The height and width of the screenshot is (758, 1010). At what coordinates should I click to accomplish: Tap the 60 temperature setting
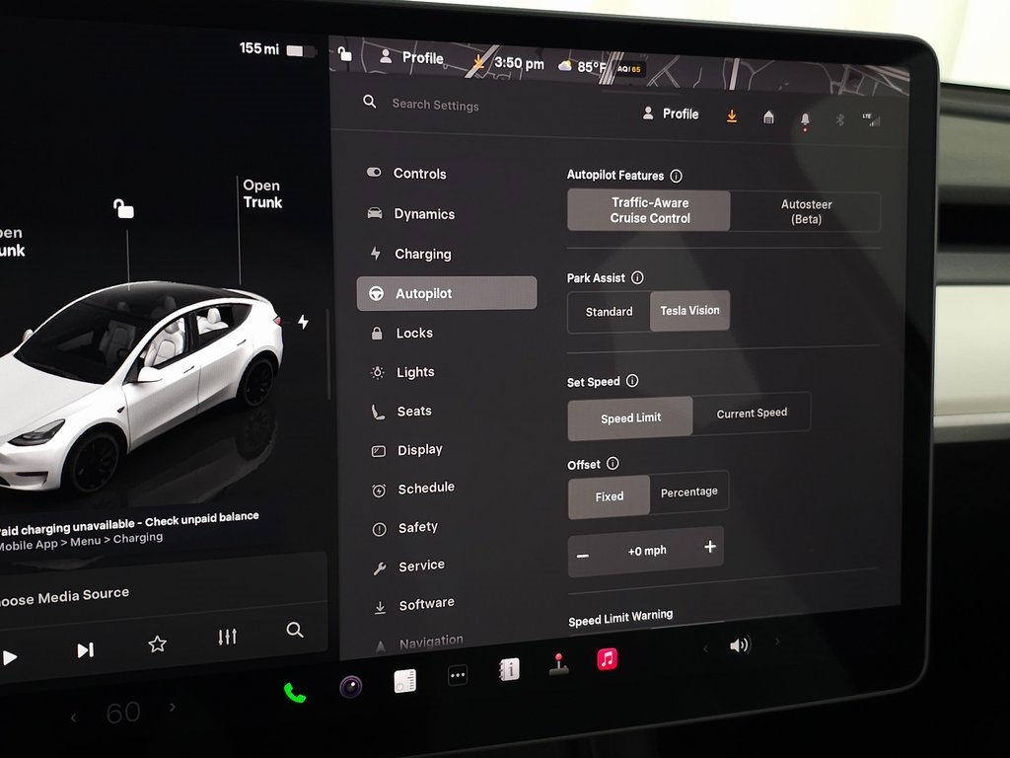123,713
